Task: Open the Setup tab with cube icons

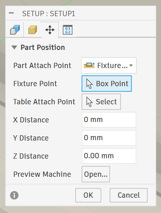Action: pos(15,30)
